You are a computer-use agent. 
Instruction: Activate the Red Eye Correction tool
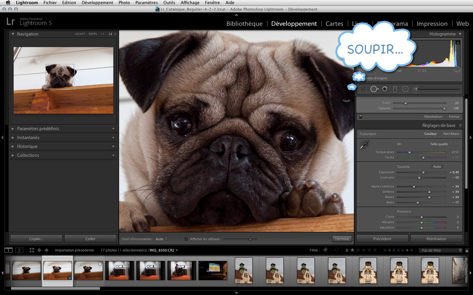385,89
